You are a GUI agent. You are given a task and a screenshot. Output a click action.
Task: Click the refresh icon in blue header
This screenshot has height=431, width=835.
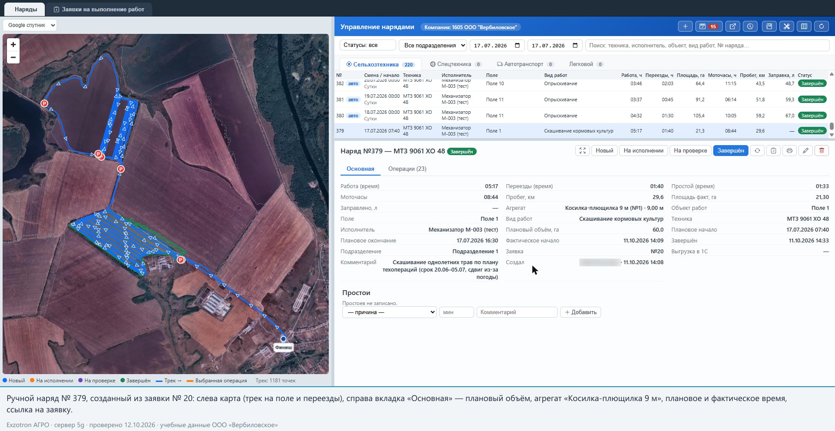(x=822, y=27)
